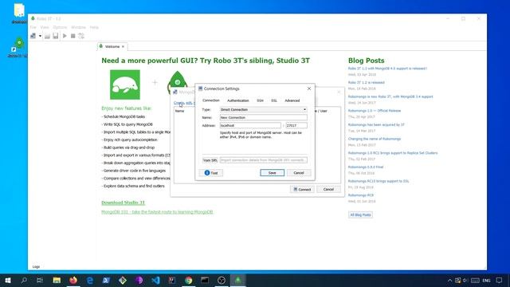Close the Welcome tab with its x
The image size is (510, 287).
123,47
